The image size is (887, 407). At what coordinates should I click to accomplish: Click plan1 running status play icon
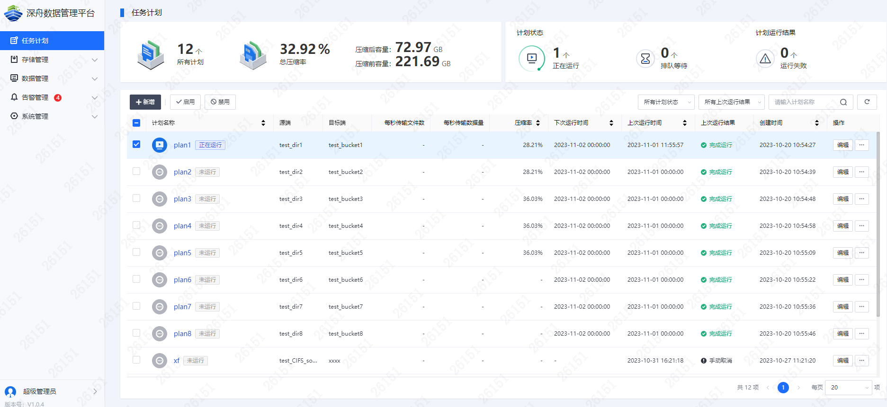[160, 145]
